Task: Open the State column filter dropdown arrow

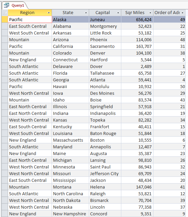Action: 86,13
